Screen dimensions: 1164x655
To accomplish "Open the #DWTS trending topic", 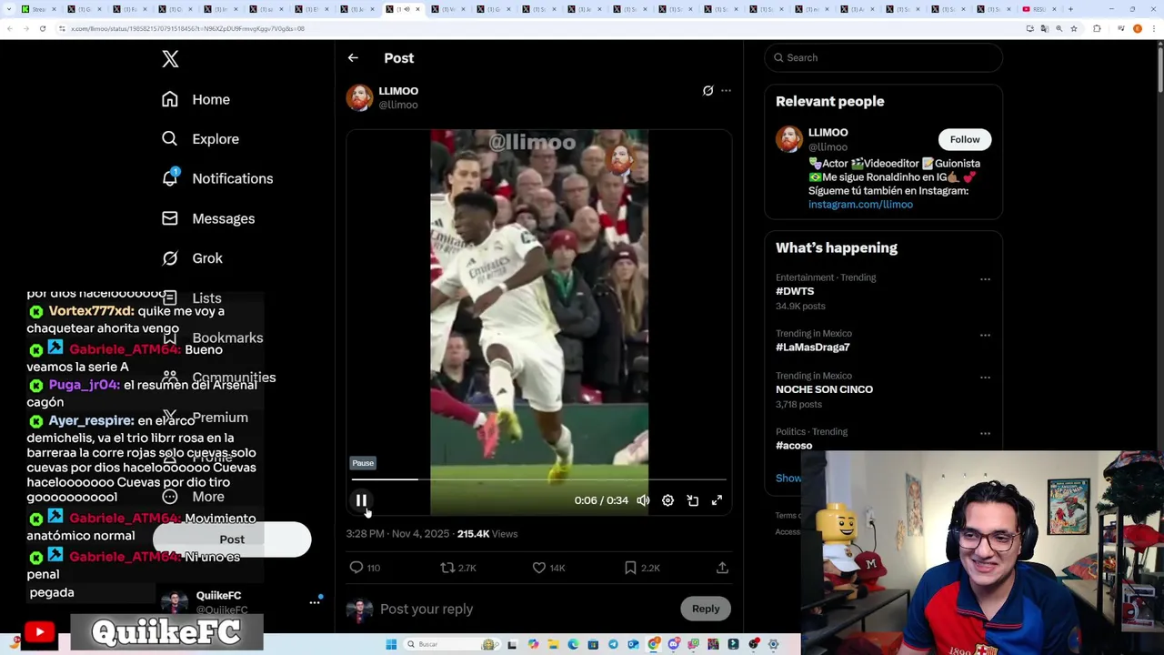I will [x=795, y=291].
